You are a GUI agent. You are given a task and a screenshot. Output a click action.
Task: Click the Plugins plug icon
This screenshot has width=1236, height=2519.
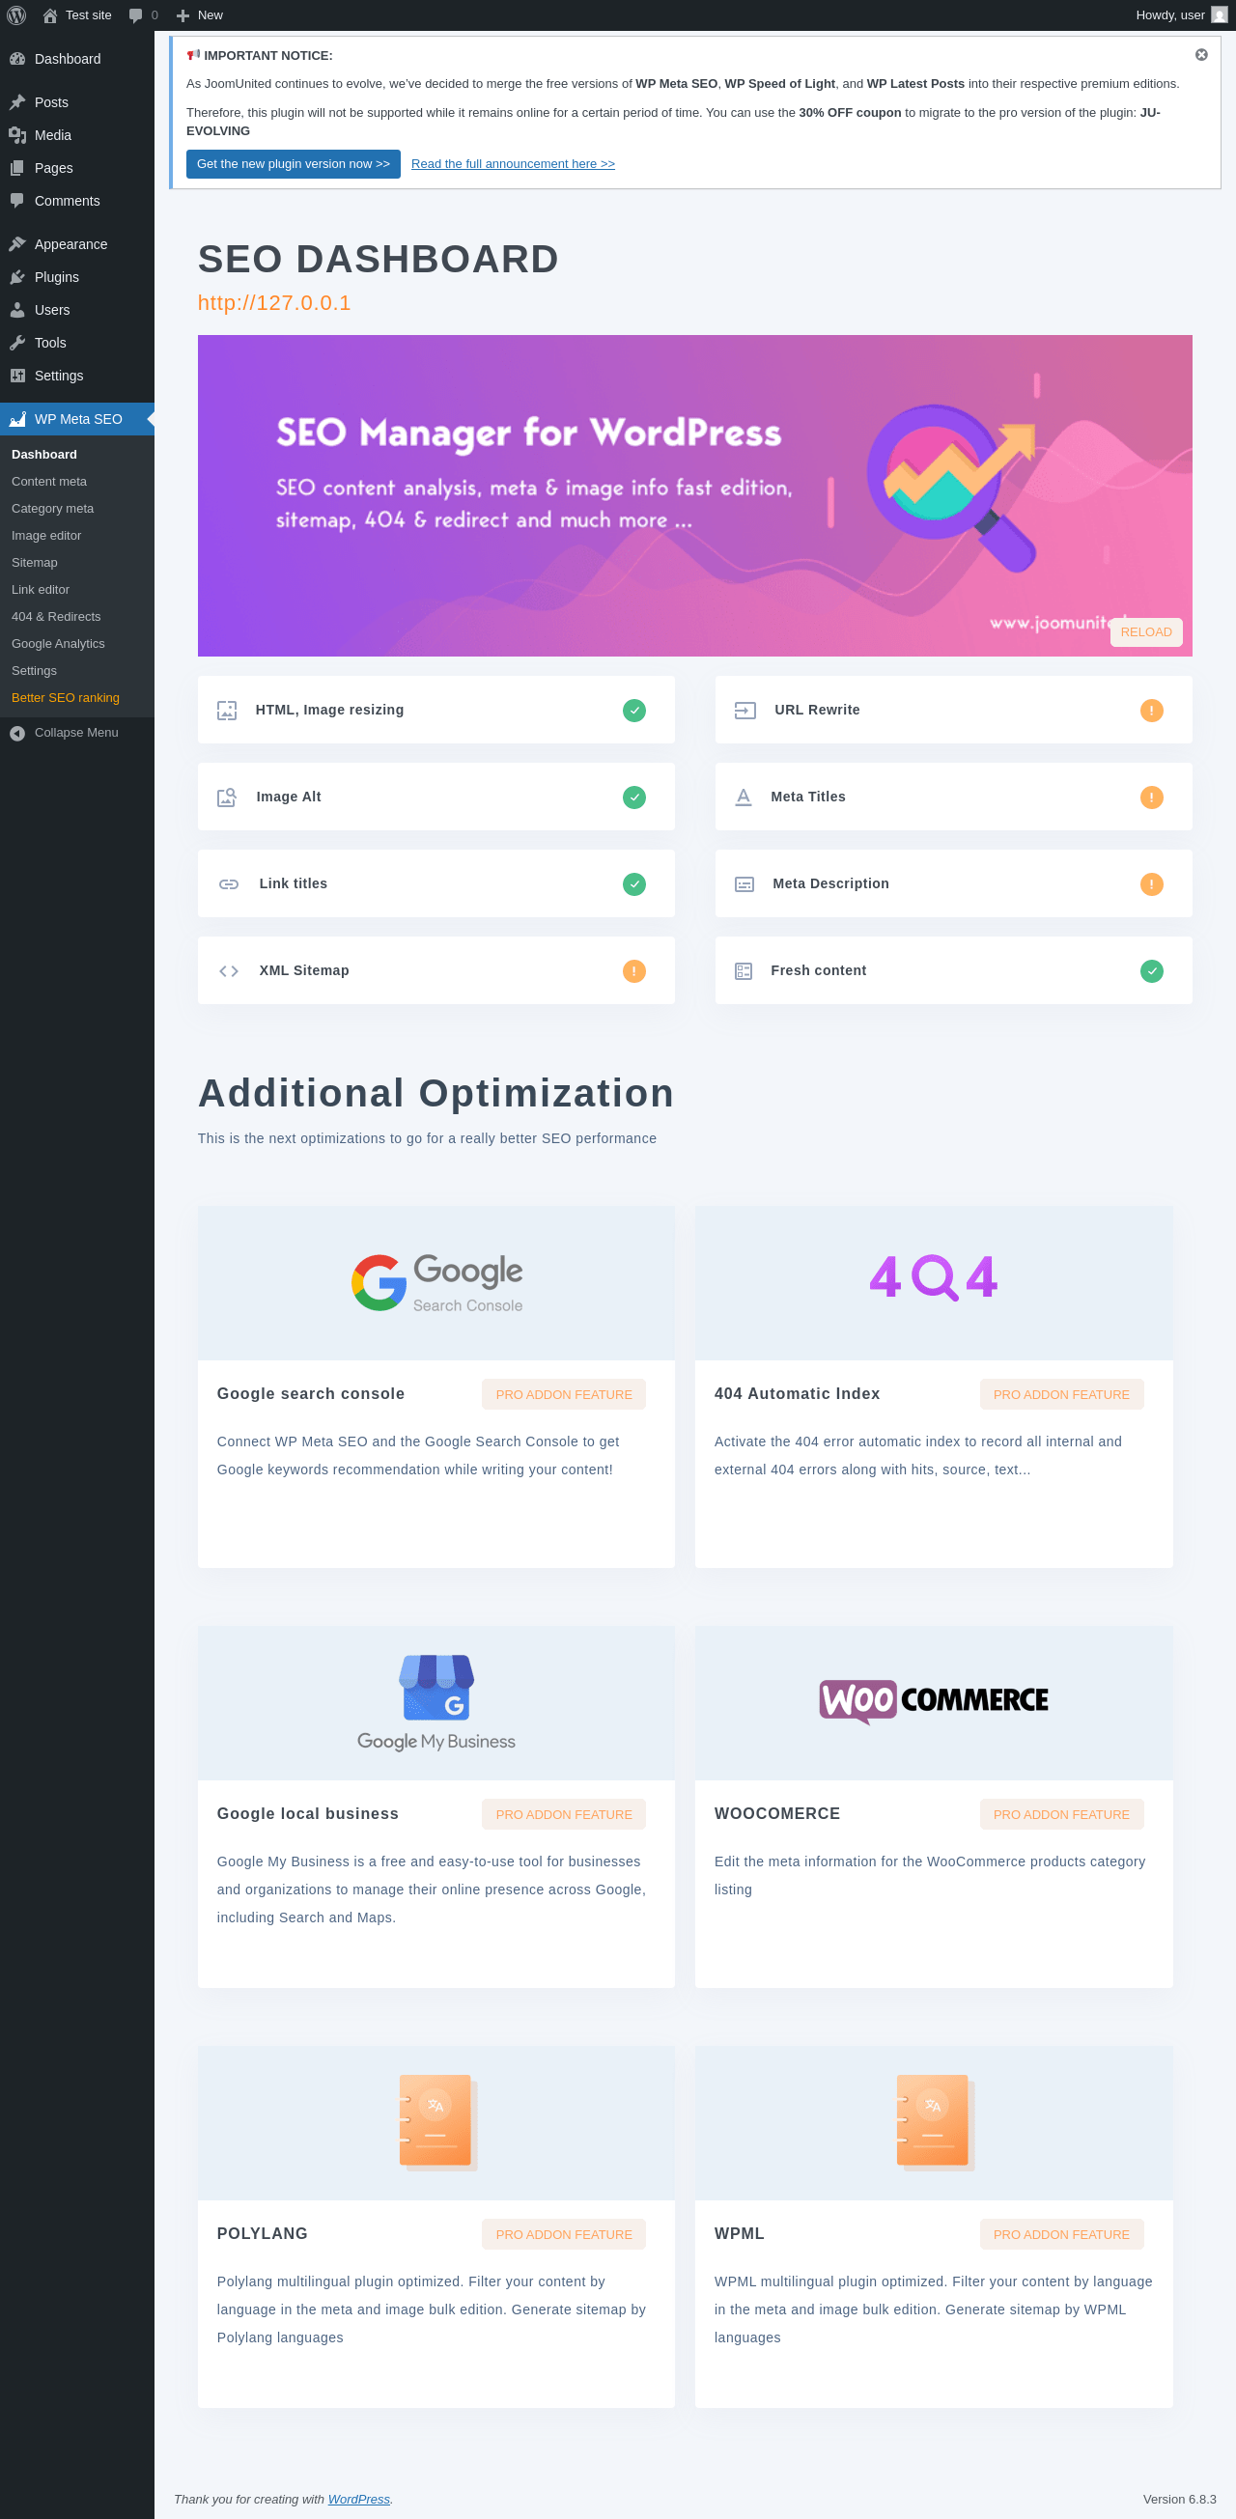coord(16,277)
